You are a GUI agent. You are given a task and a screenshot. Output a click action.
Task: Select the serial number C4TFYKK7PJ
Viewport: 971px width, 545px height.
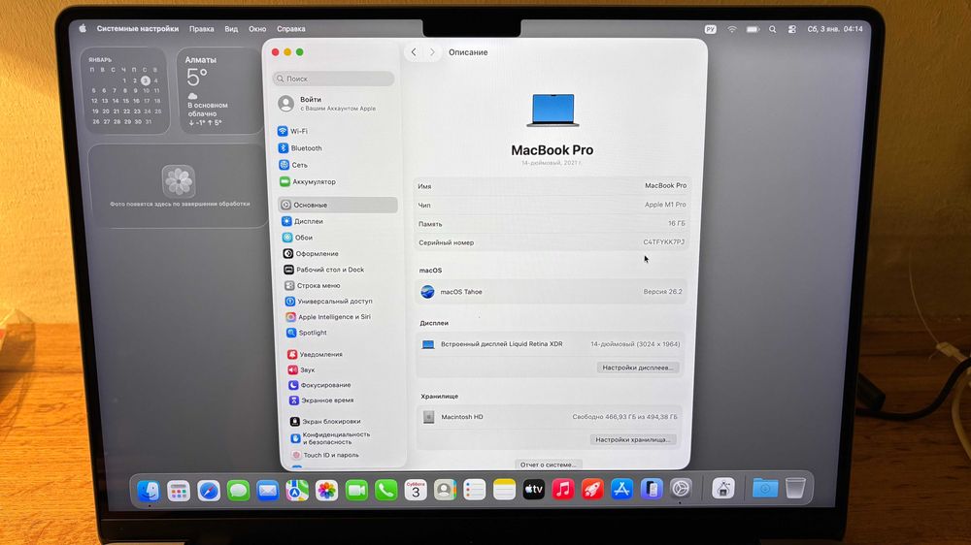click(663, 241)
